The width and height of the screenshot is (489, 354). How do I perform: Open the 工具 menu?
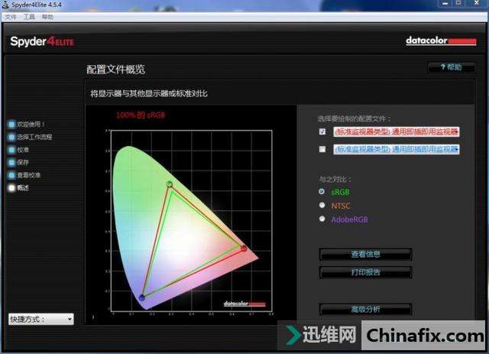29,17
